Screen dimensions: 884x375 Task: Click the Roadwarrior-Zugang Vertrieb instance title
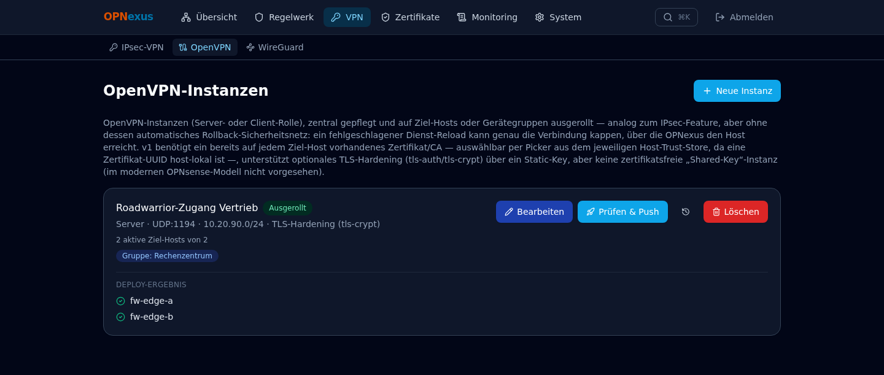(187, 208)
